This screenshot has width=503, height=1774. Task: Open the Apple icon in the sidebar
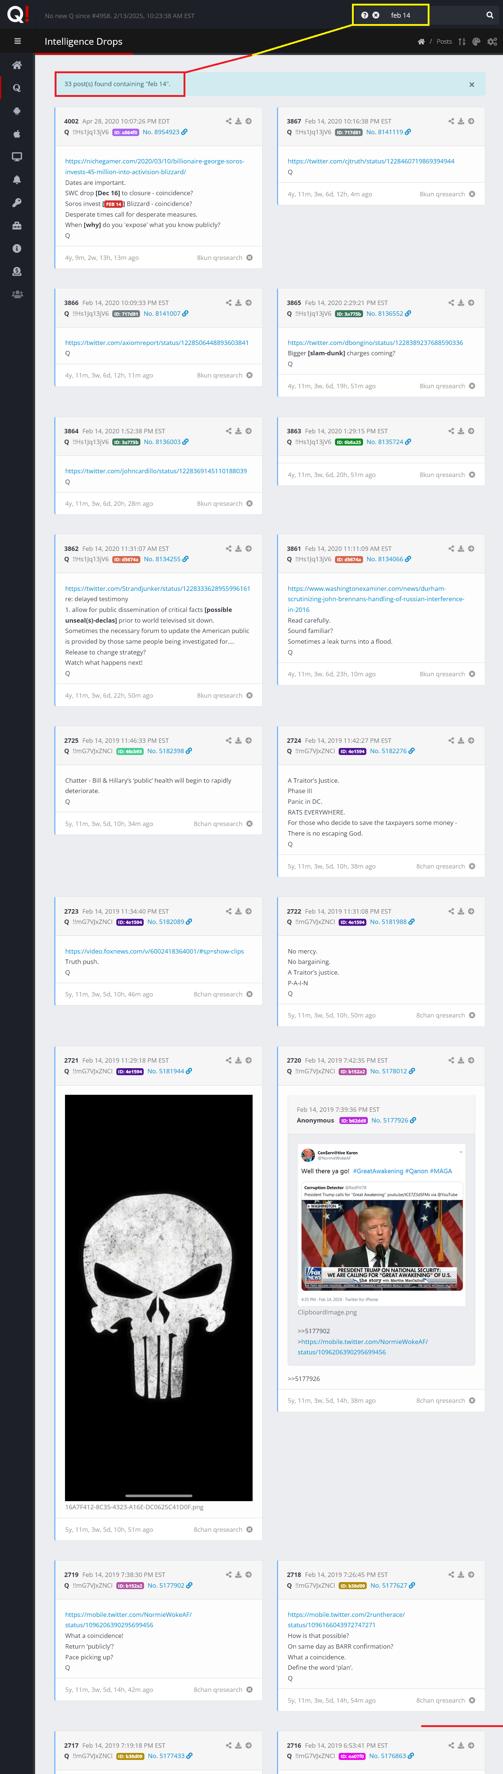coord(17,133)
